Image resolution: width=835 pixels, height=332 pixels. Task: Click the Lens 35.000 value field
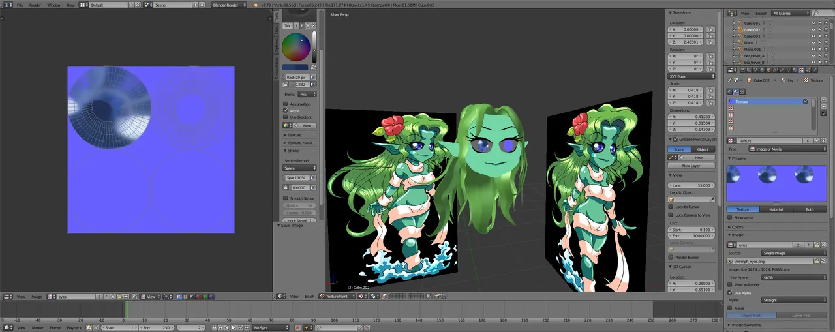coord(691,185)
